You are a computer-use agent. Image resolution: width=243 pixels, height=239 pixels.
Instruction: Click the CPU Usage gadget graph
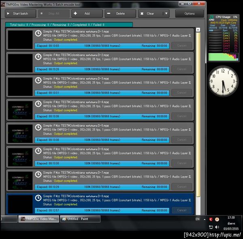point(223,57)
